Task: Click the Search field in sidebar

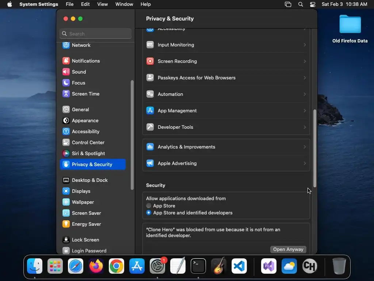Action: click(95, 34)
